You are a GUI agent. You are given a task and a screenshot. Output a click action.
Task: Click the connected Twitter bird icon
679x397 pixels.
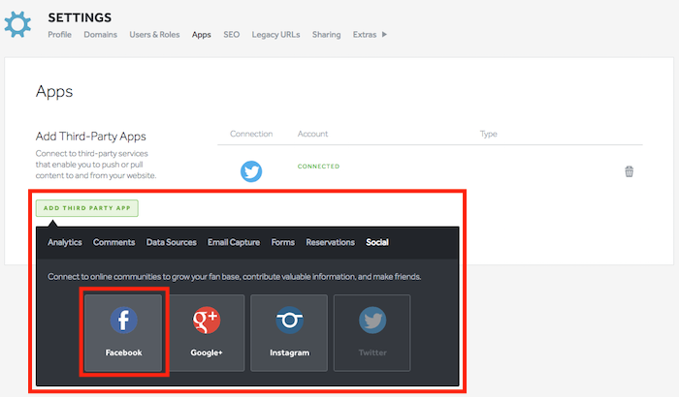[x=251, y=171]
